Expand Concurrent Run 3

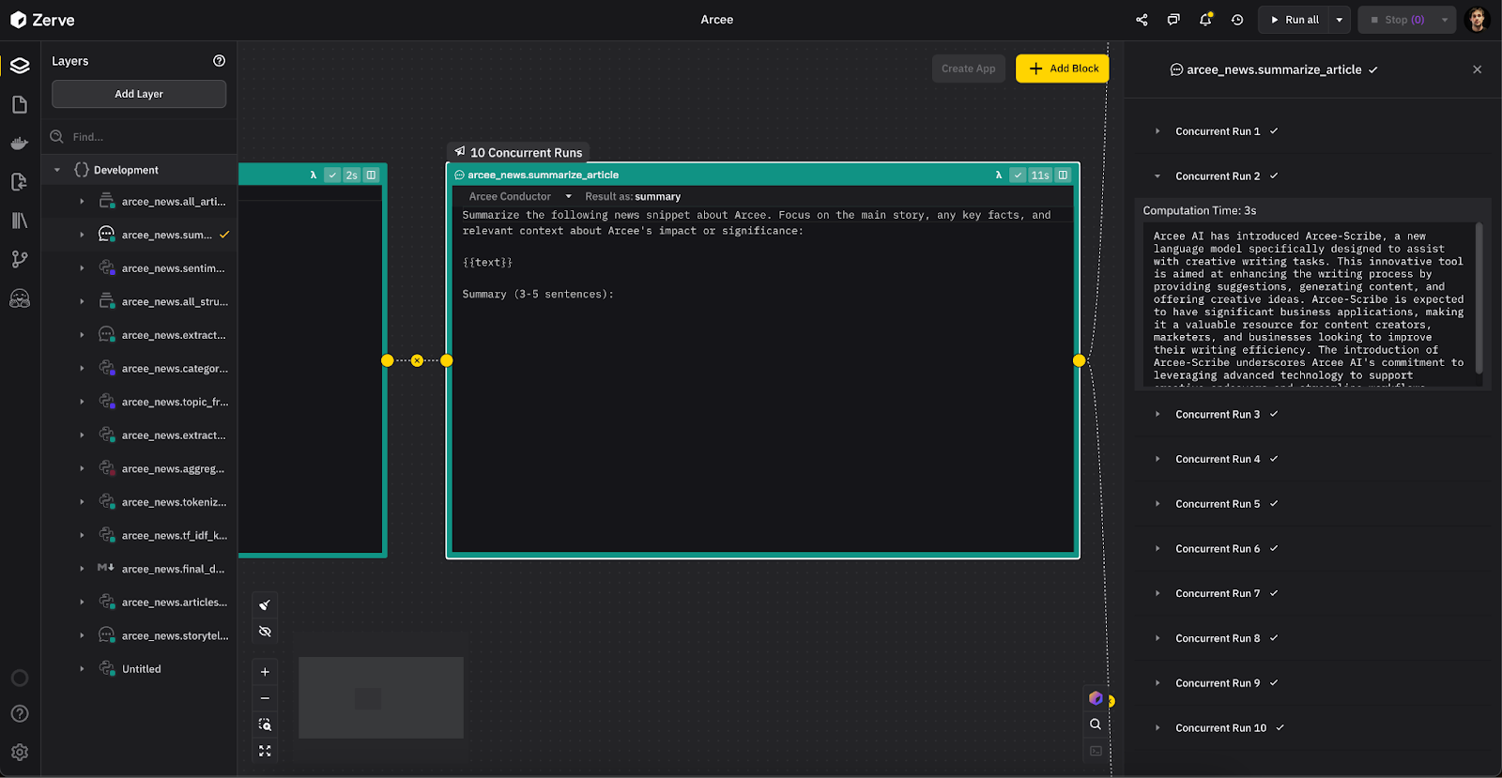coord(1157,414)
